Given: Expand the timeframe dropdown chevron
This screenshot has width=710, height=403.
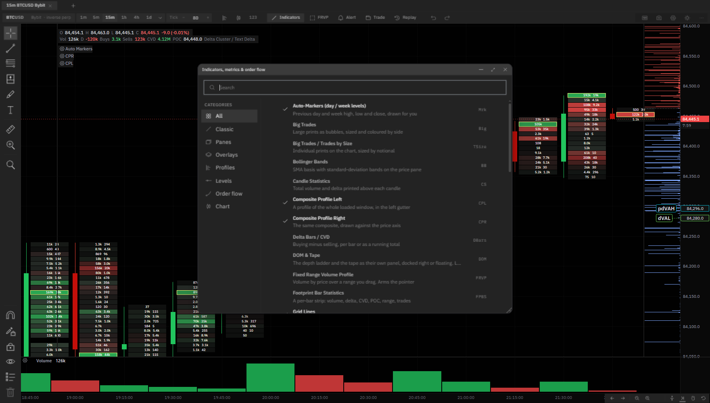Looking at the screenshot, I should 160,18.
